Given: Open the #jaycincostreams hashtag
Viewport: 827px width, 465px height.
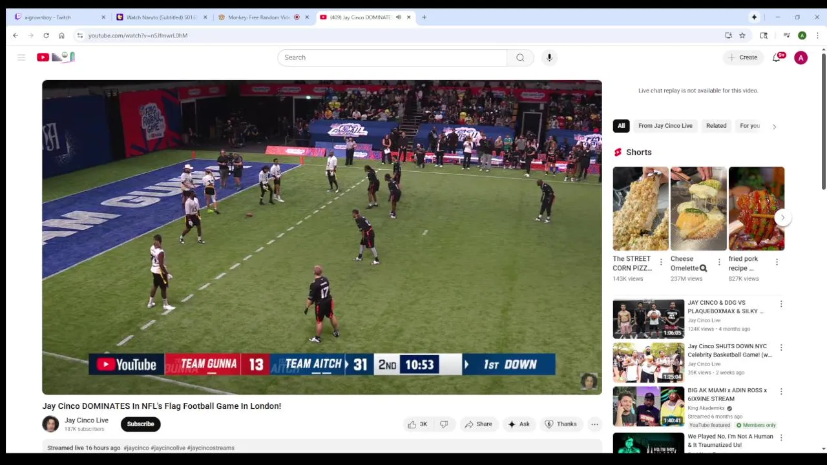Looking at the screenshot, I should pos(211,448).
